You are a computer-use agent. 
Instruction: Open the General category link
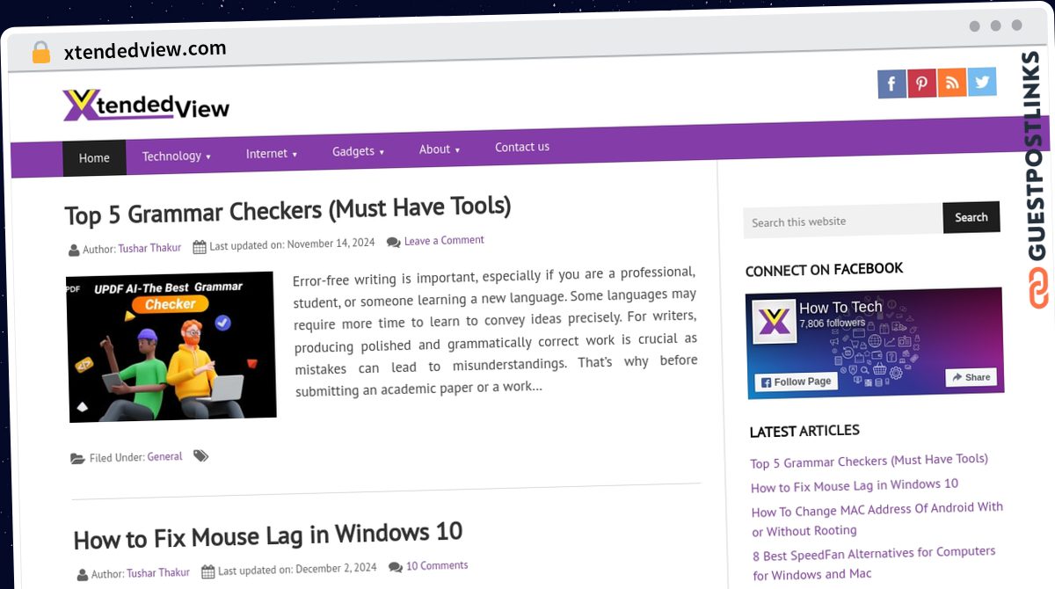[164, 456]
